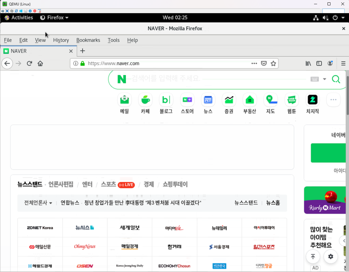This screenshot has width=349, height=272.
Task: Open the 한겨레 press logo
Action: [x=174, y=247]
